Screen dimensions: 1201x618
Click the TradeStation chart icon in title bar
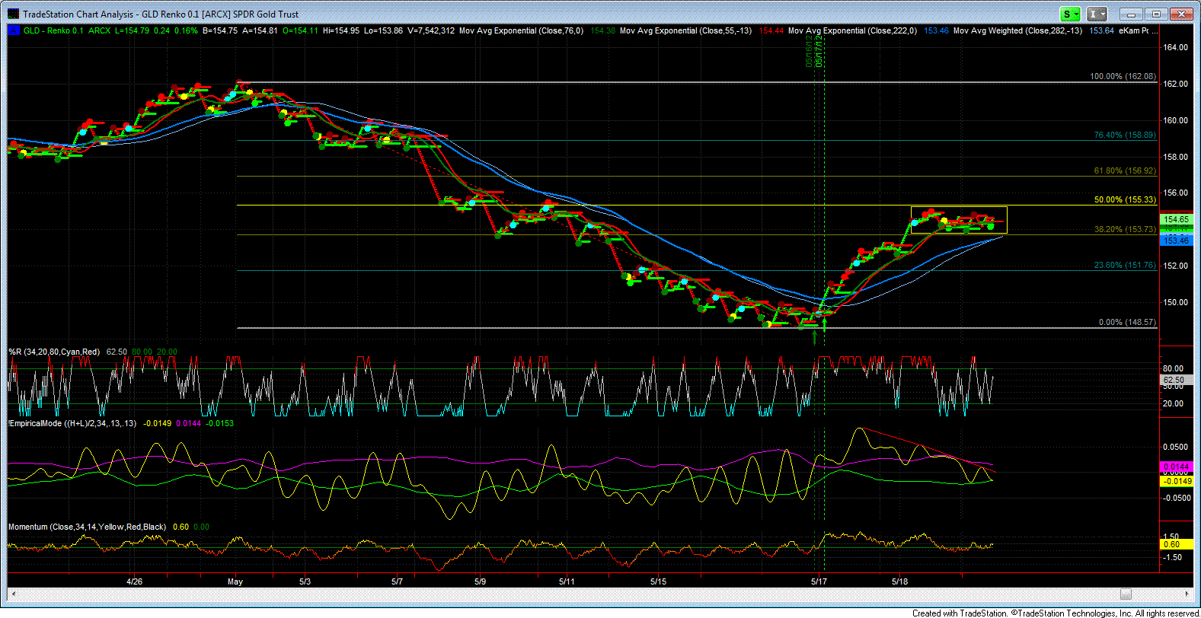coord(12,14)
